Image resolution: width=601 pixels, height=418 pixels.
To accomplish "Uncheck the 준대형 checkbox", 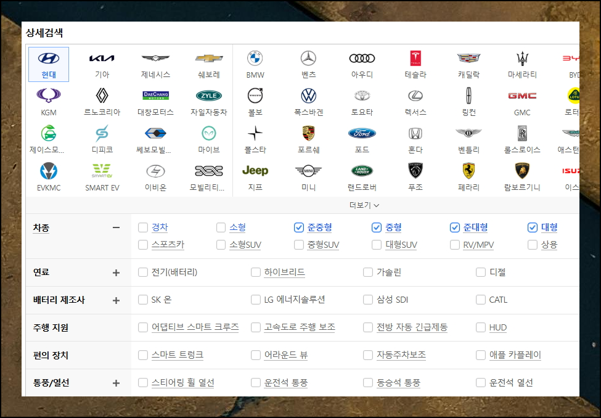I will (x=454, y=227).
